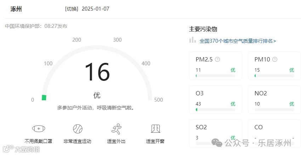301x155 pixels.
Task: Click the running person outing icon
Action: pyautogui.click(x=117, y=129)
